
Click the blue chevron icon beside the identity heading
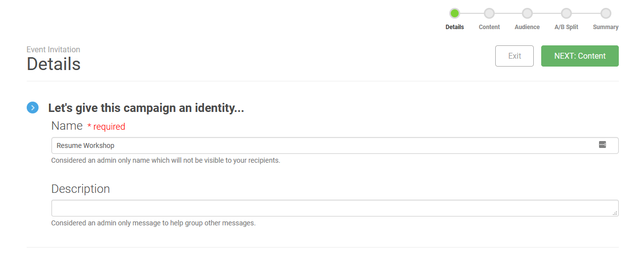(x=33, y=108)
